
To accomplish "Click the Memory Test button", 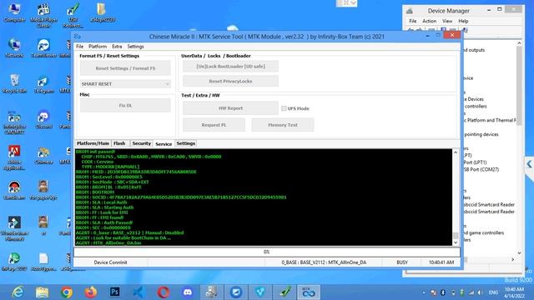I will [x=283, y=125].
